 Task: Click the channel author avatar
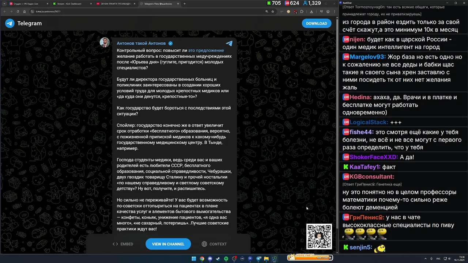coord(105,42)
